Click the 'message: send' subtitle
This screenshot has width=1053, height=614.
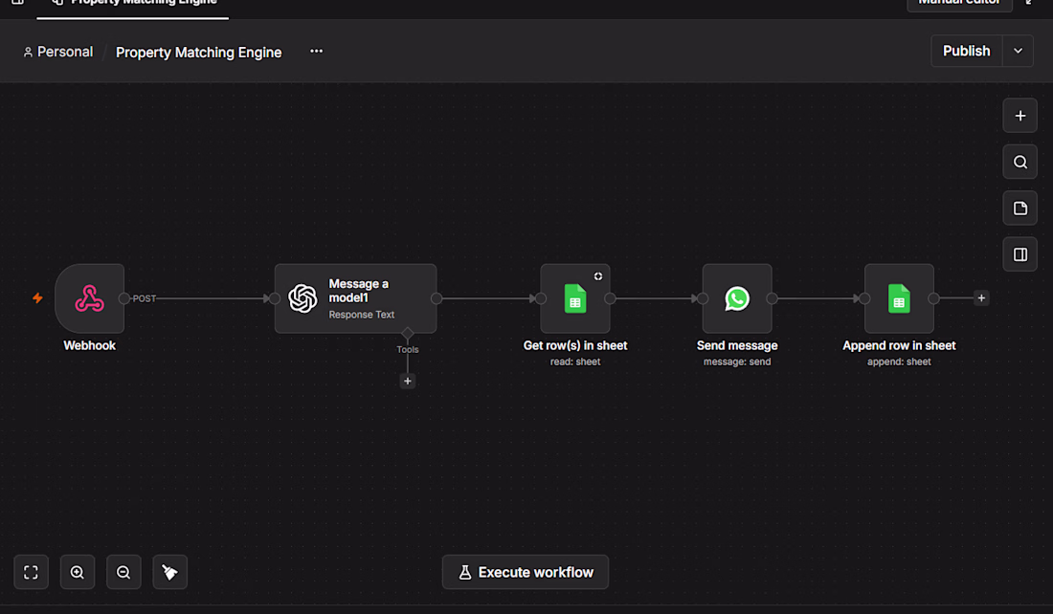click(x=737, y=362)
